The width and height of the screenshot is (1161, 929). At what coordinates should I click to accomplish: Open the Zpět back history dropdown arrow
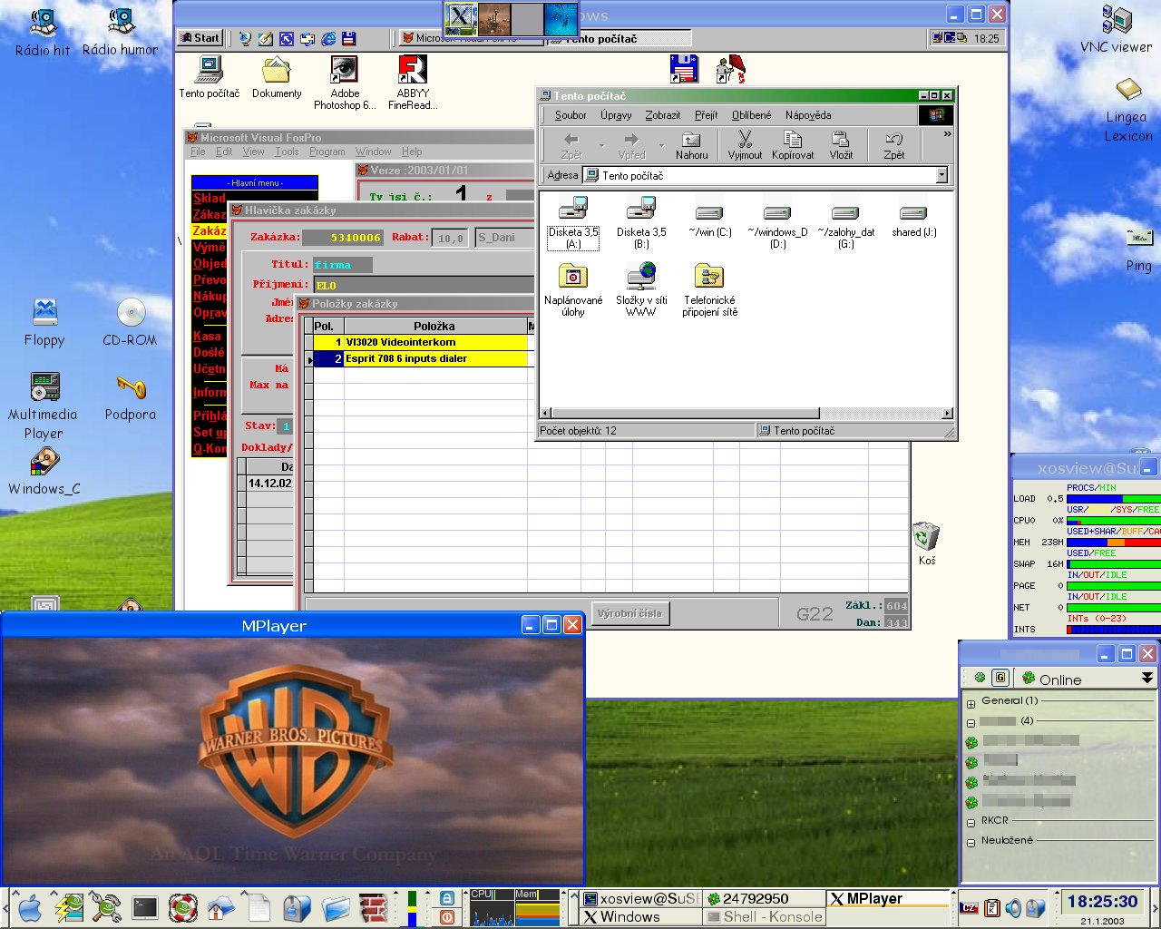coord(602,145)
